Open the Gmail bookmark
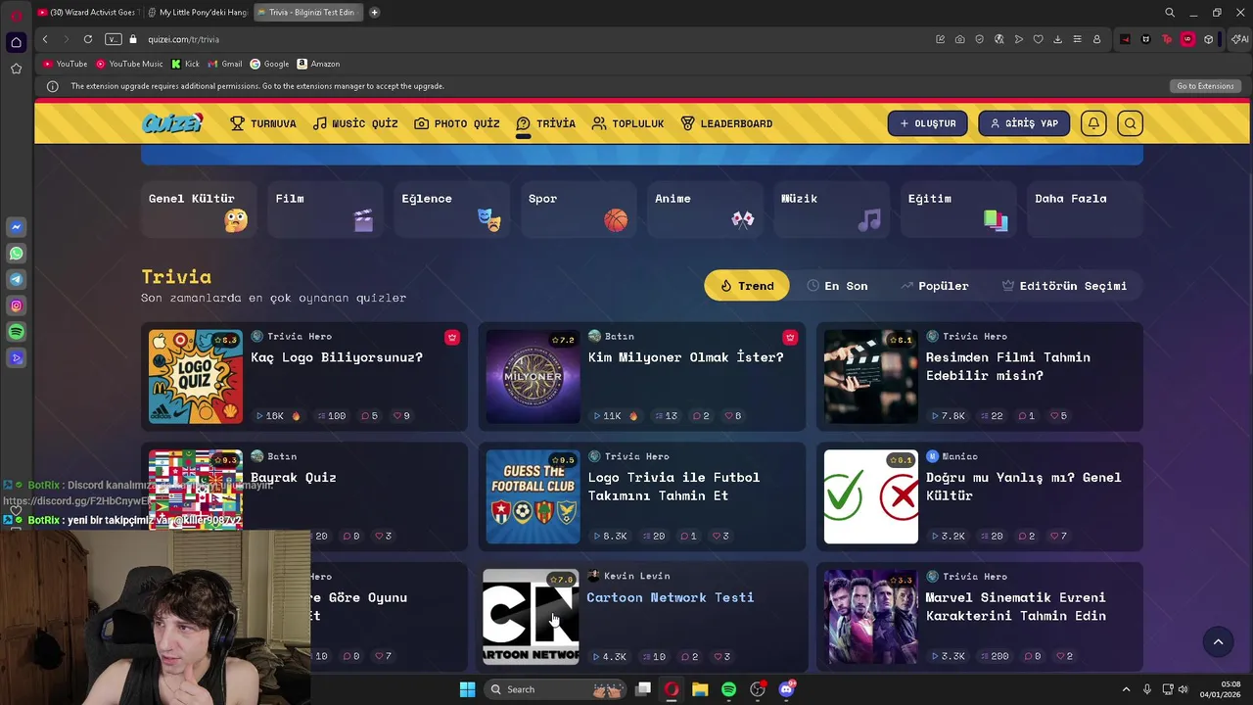This screenshot has width=1253, height=705. [x=224, y=64]
